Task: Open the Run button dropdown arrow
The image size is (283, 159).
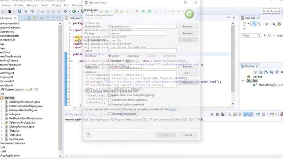Action: (78, 11)
